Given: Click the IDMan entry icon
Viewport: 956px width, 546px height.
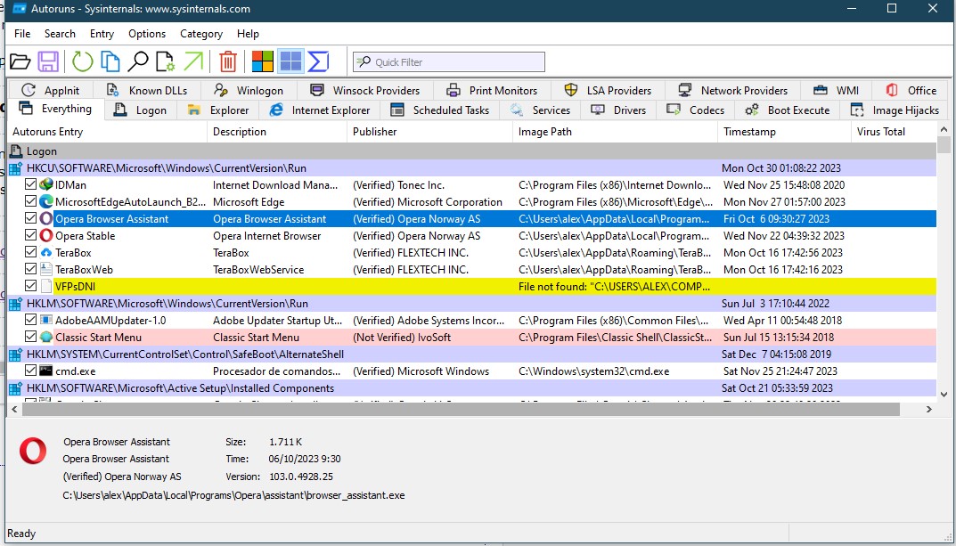Looking at the screenshot, I should [x=46, y=184].
